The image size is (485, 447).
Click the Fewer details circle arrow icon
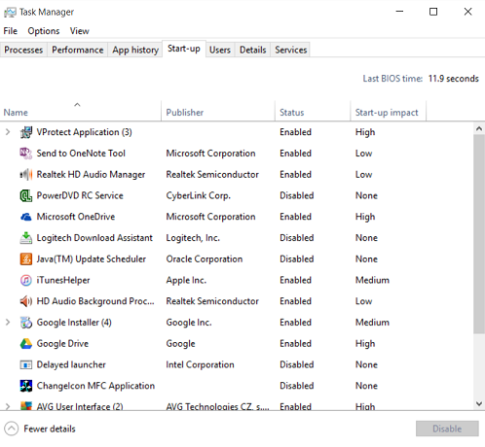pos(12,429)
